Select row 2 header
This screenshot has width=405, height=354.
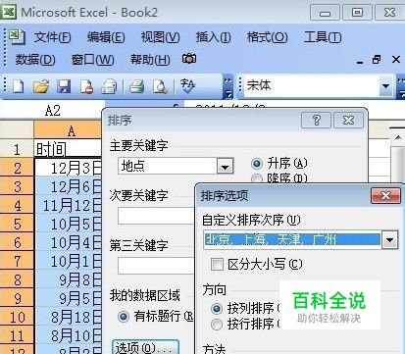coord(17,168)
